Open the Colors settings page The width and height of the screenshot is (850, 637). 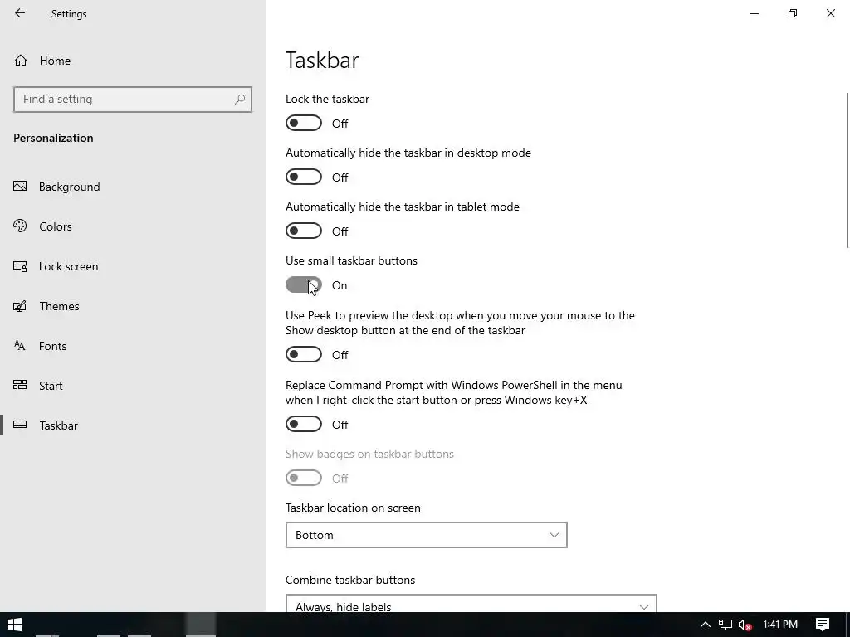coord(133,226)
